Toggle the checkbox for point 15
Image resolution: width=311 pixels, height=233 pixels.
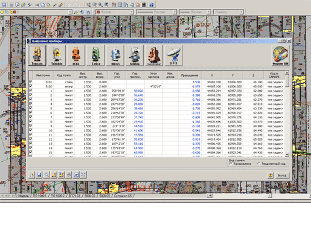tap(31, 152)
